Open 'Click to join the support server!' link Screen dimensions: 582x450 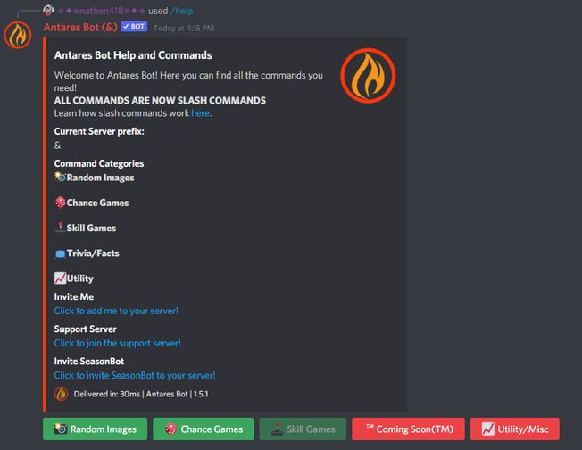pyautogui.click(x=117, y=343)
